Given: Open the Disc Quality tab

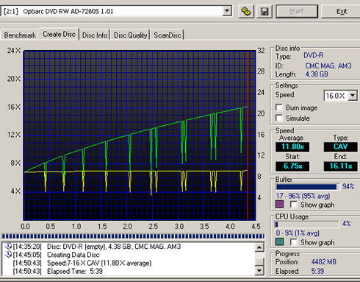Looking at the screenshot, I should pos(130,35).
